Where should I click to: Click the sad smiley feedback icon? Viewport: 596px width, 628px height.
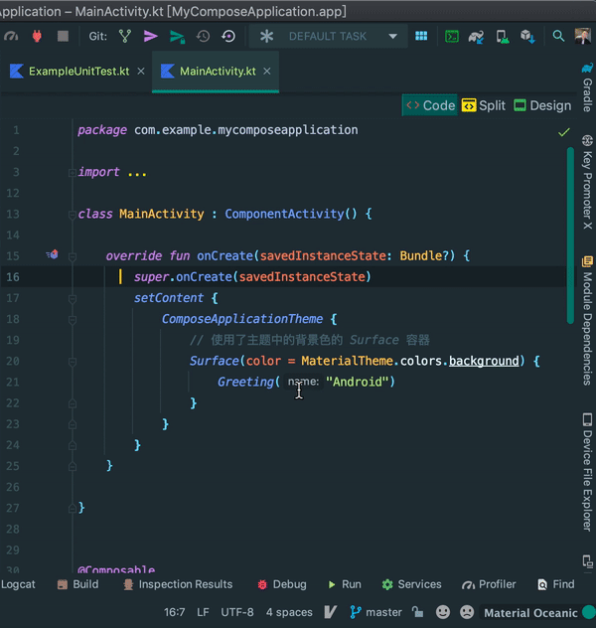tap(467, 612)
